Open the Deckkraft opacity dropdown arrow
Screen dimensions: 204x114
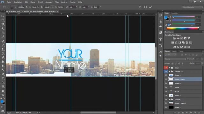pyautogui.click(x=202, y=59)
